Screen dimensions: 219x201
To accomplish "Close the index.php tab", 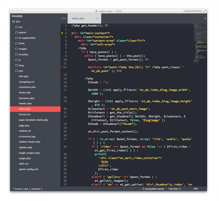I will tap(97, 18).
